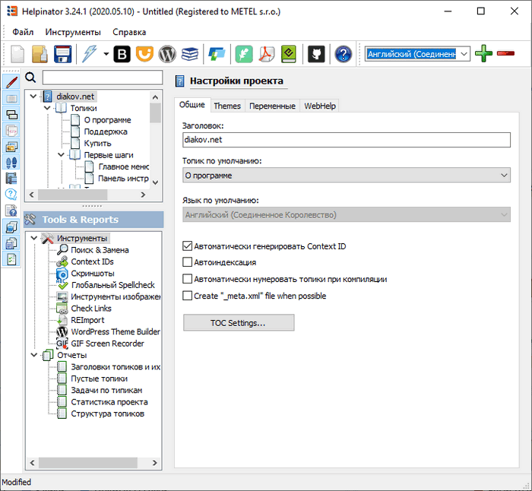Select Check Links in the tools tree

90,309
